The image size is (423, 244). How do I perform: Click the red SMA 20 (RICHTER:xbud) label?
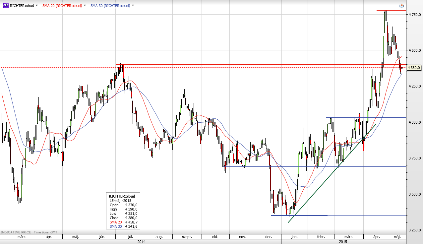tap(63, 6)
